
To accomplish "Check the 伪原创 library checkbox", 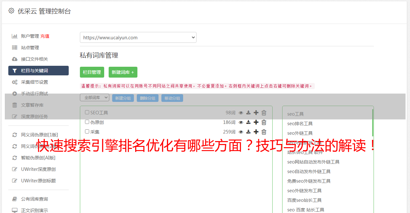I will [x=87, y=122].
